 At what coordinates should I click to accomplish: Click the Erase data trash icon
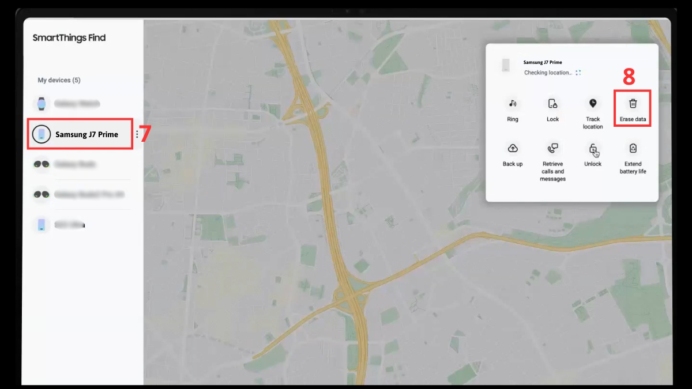tap(633, 103)
